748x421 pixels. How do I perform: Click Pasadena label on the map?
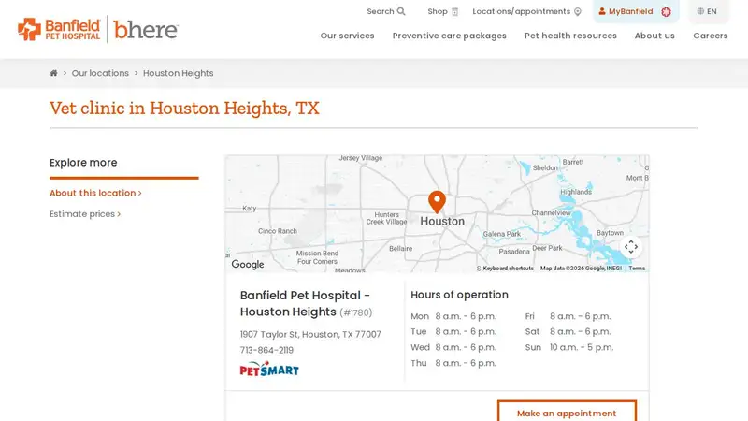pos(514,251)
